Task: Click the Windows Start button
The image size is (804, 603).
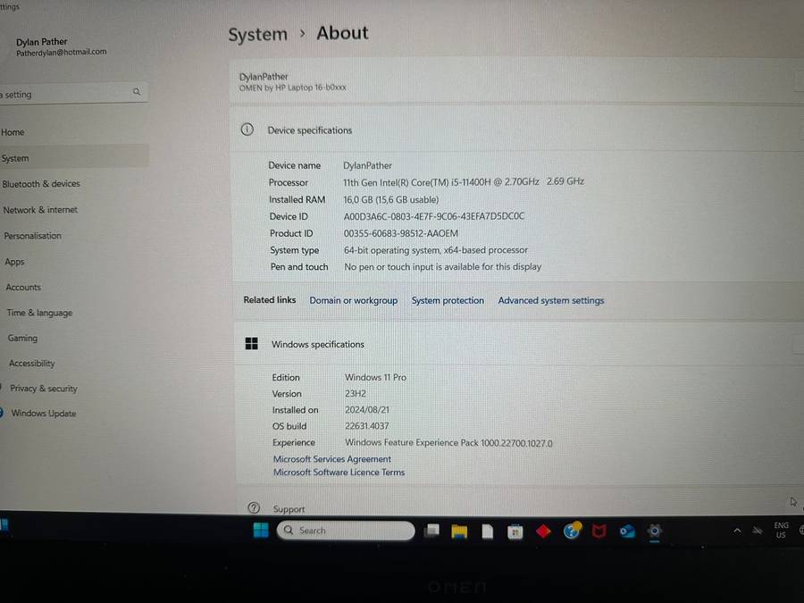Action: click(x=261, y=531)
